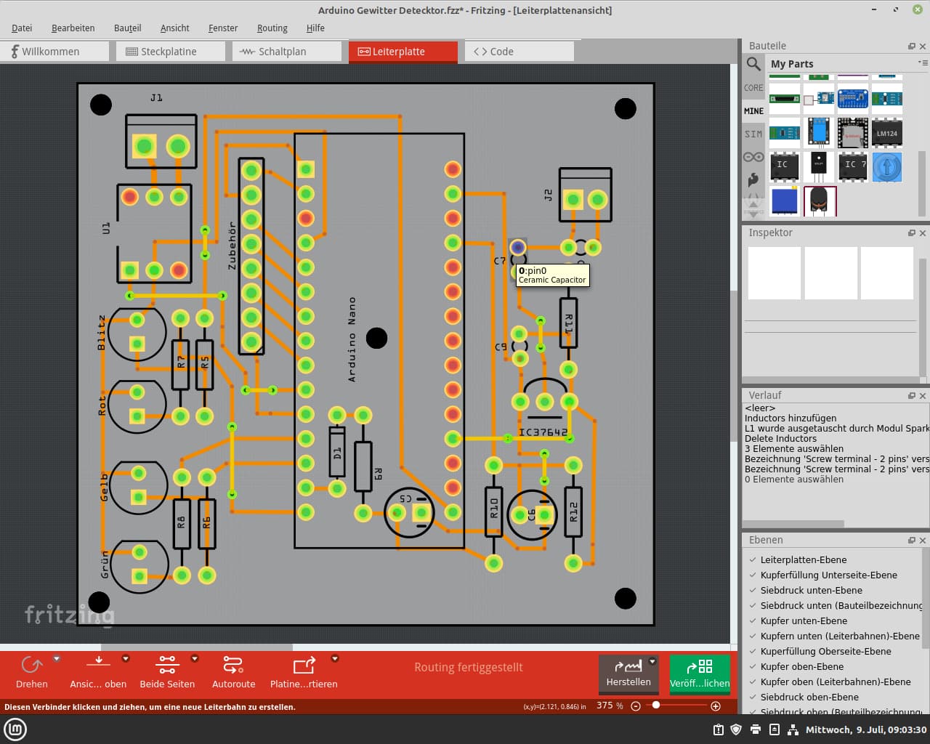Select the LM124 chip part
The width and height of the screenshot is (930, 744).
(x=886, y=134)
